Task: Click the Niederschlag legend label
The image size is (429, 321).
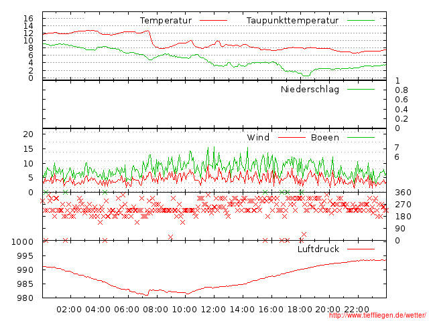Action: tap(310, 89)
